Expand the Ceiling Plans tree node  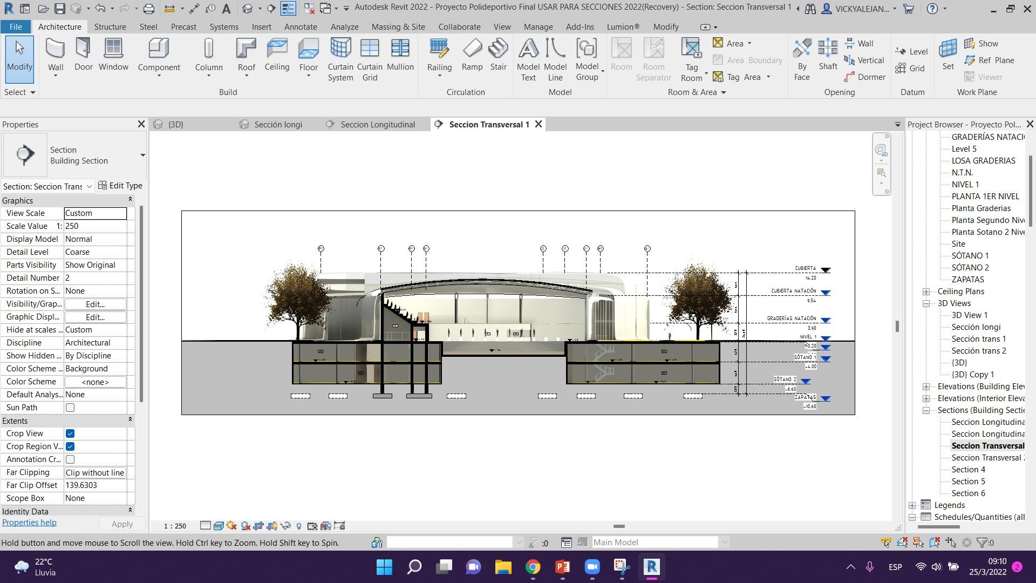pyautogui.click(x=926, y=291)
